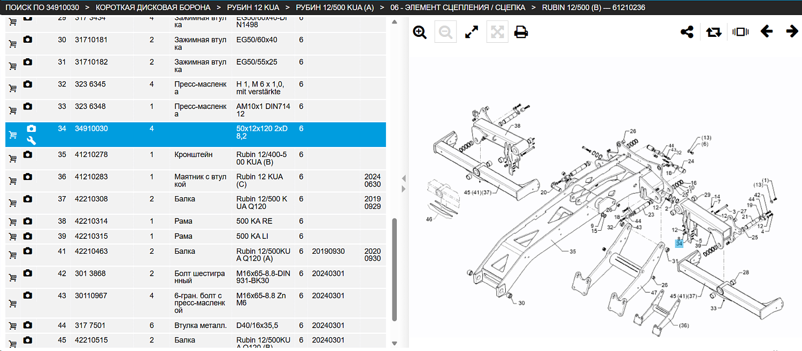
Task: Click highlighted callout 34 in diagram
Action: pos(679,244)
